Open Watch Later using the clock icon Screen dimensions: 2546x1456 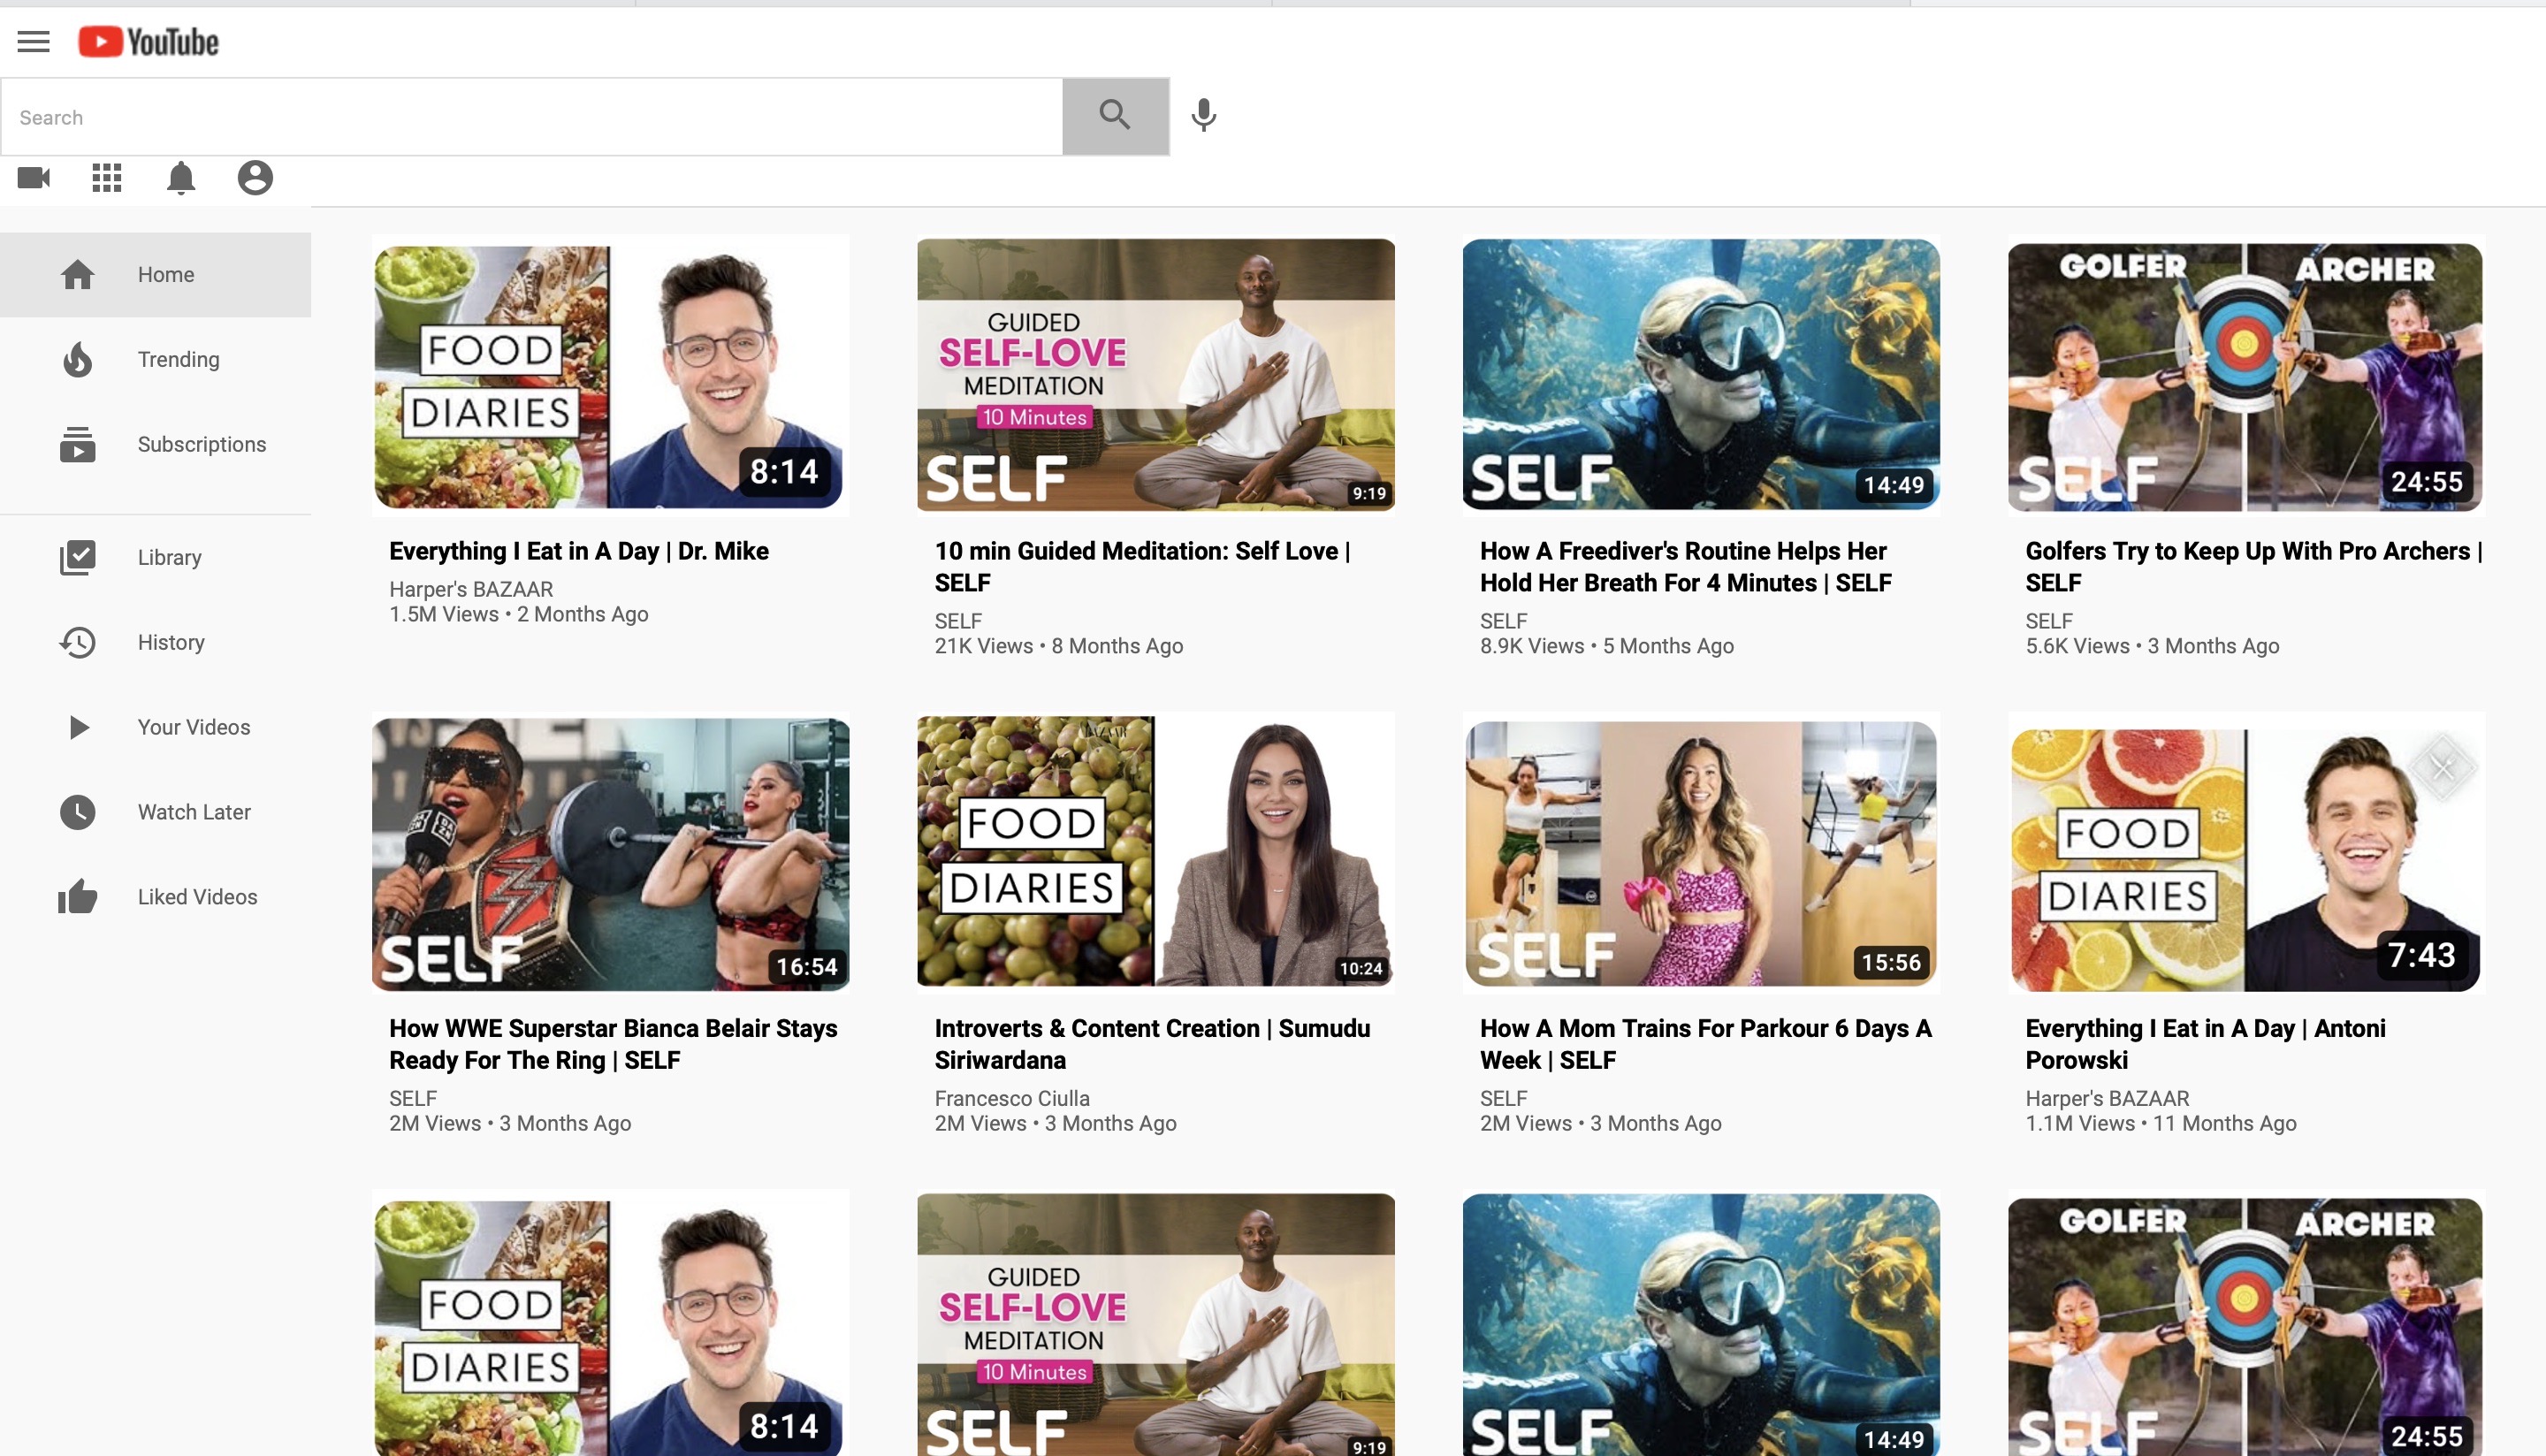tap(78, 812)
